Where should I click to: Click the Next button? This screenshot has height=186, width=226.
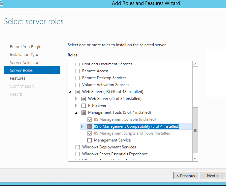(x=212, y=175)
